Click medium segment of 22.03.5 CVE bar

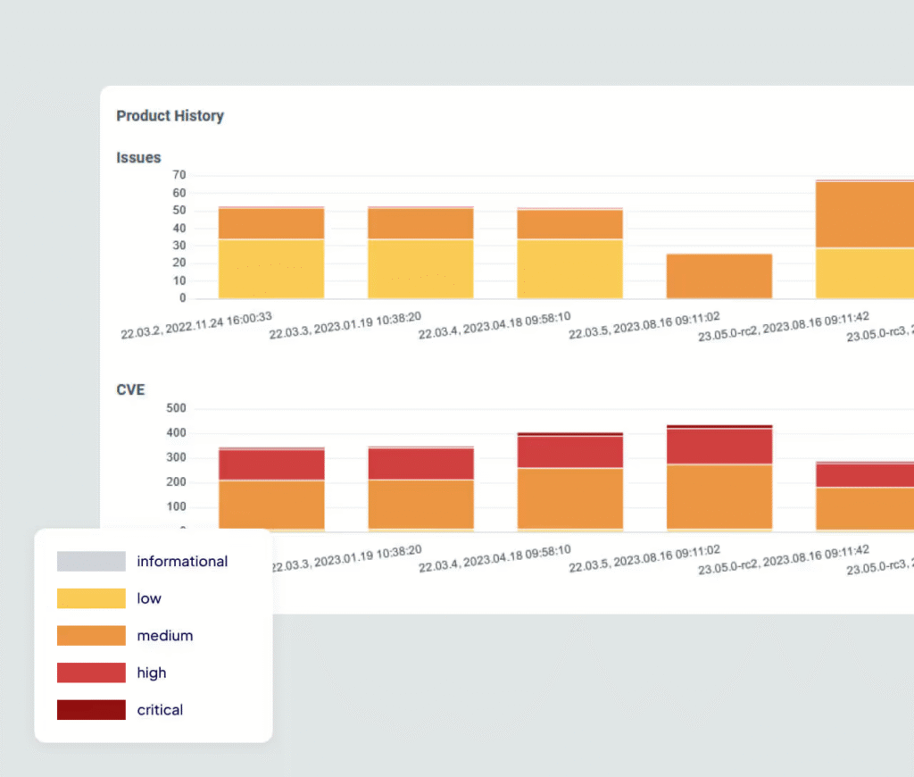pos(719,497)
